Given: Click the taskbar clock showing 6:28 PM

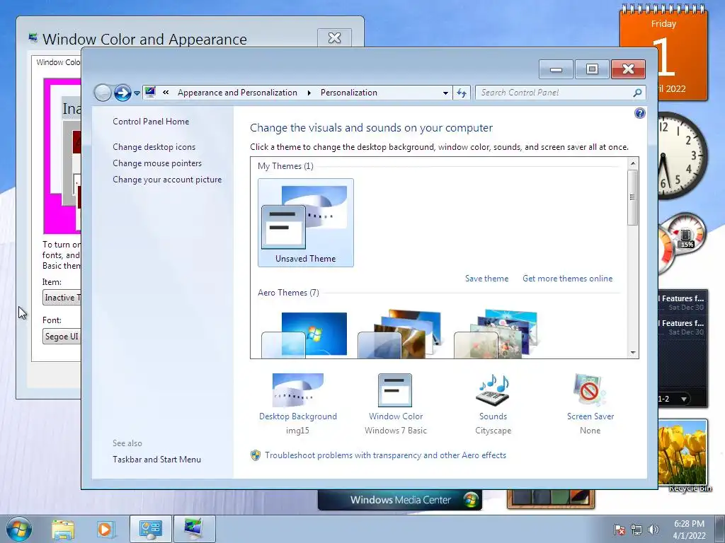Looking at the screenshot, I should click(689, 529).
